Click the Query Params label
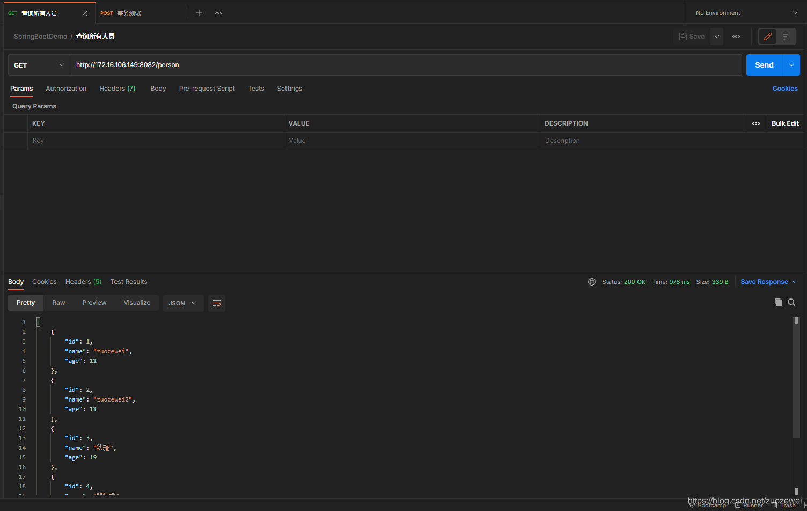The image size is (807, 511). coord(34,106)
